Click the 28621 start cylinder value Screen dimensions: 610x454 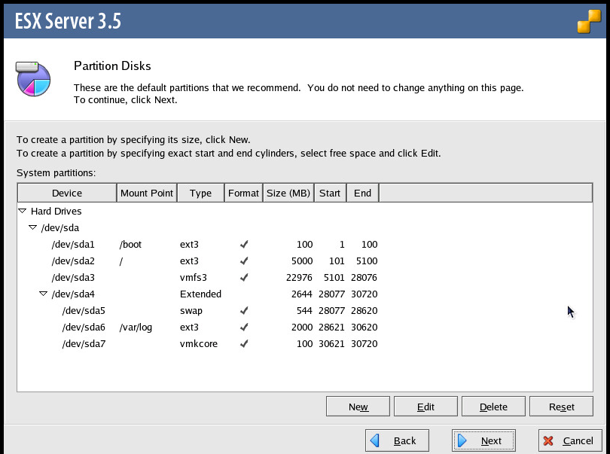pos(331,328)
